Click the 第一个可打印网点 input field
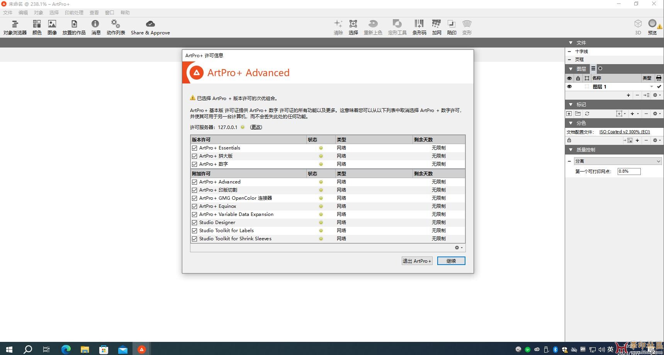 (x=628, y=171)
